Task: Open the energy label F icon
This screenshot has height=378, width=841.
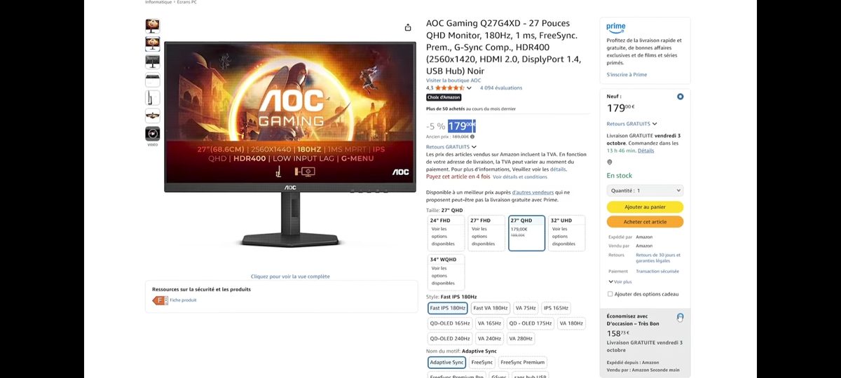Action: click(x=159, y=300)
